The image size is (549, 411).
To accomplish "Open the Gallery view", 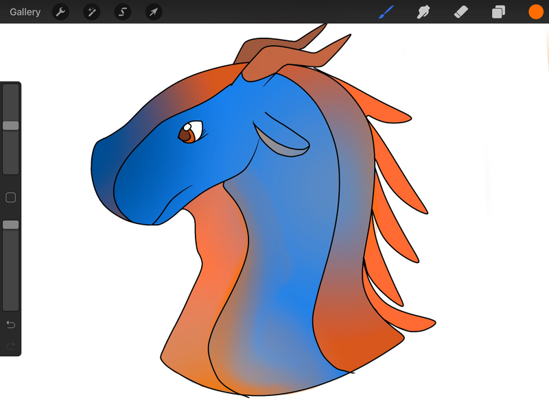I will [x=25, y=12].
